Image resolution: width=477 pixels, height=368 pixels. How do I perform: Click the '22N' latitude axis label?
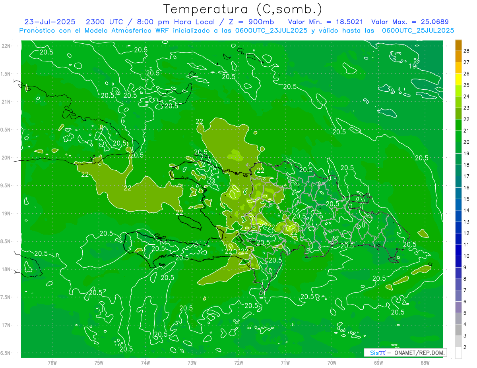click(6, 46)
